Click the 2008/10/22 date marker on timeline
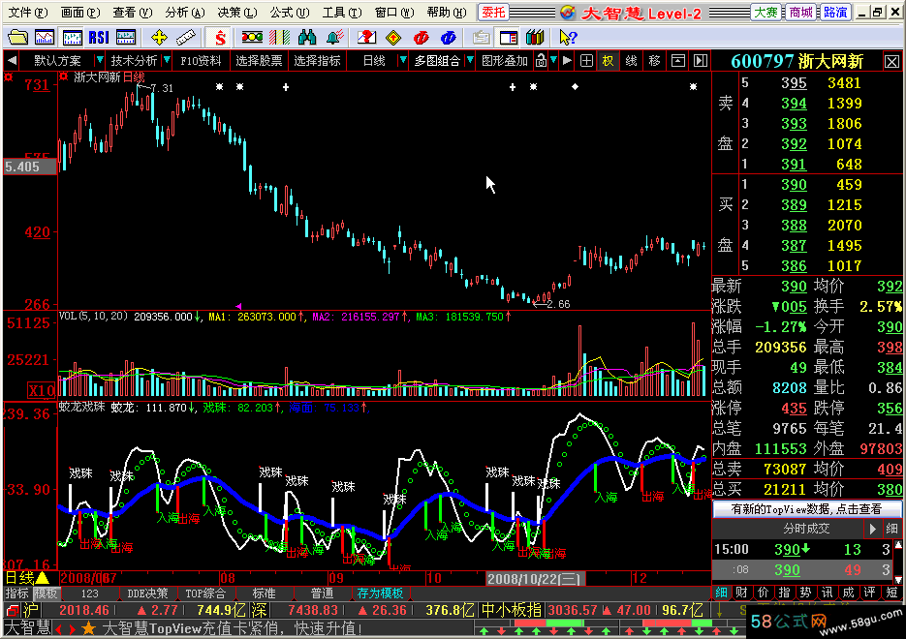 pyautogui.click(x=536, y=578)
